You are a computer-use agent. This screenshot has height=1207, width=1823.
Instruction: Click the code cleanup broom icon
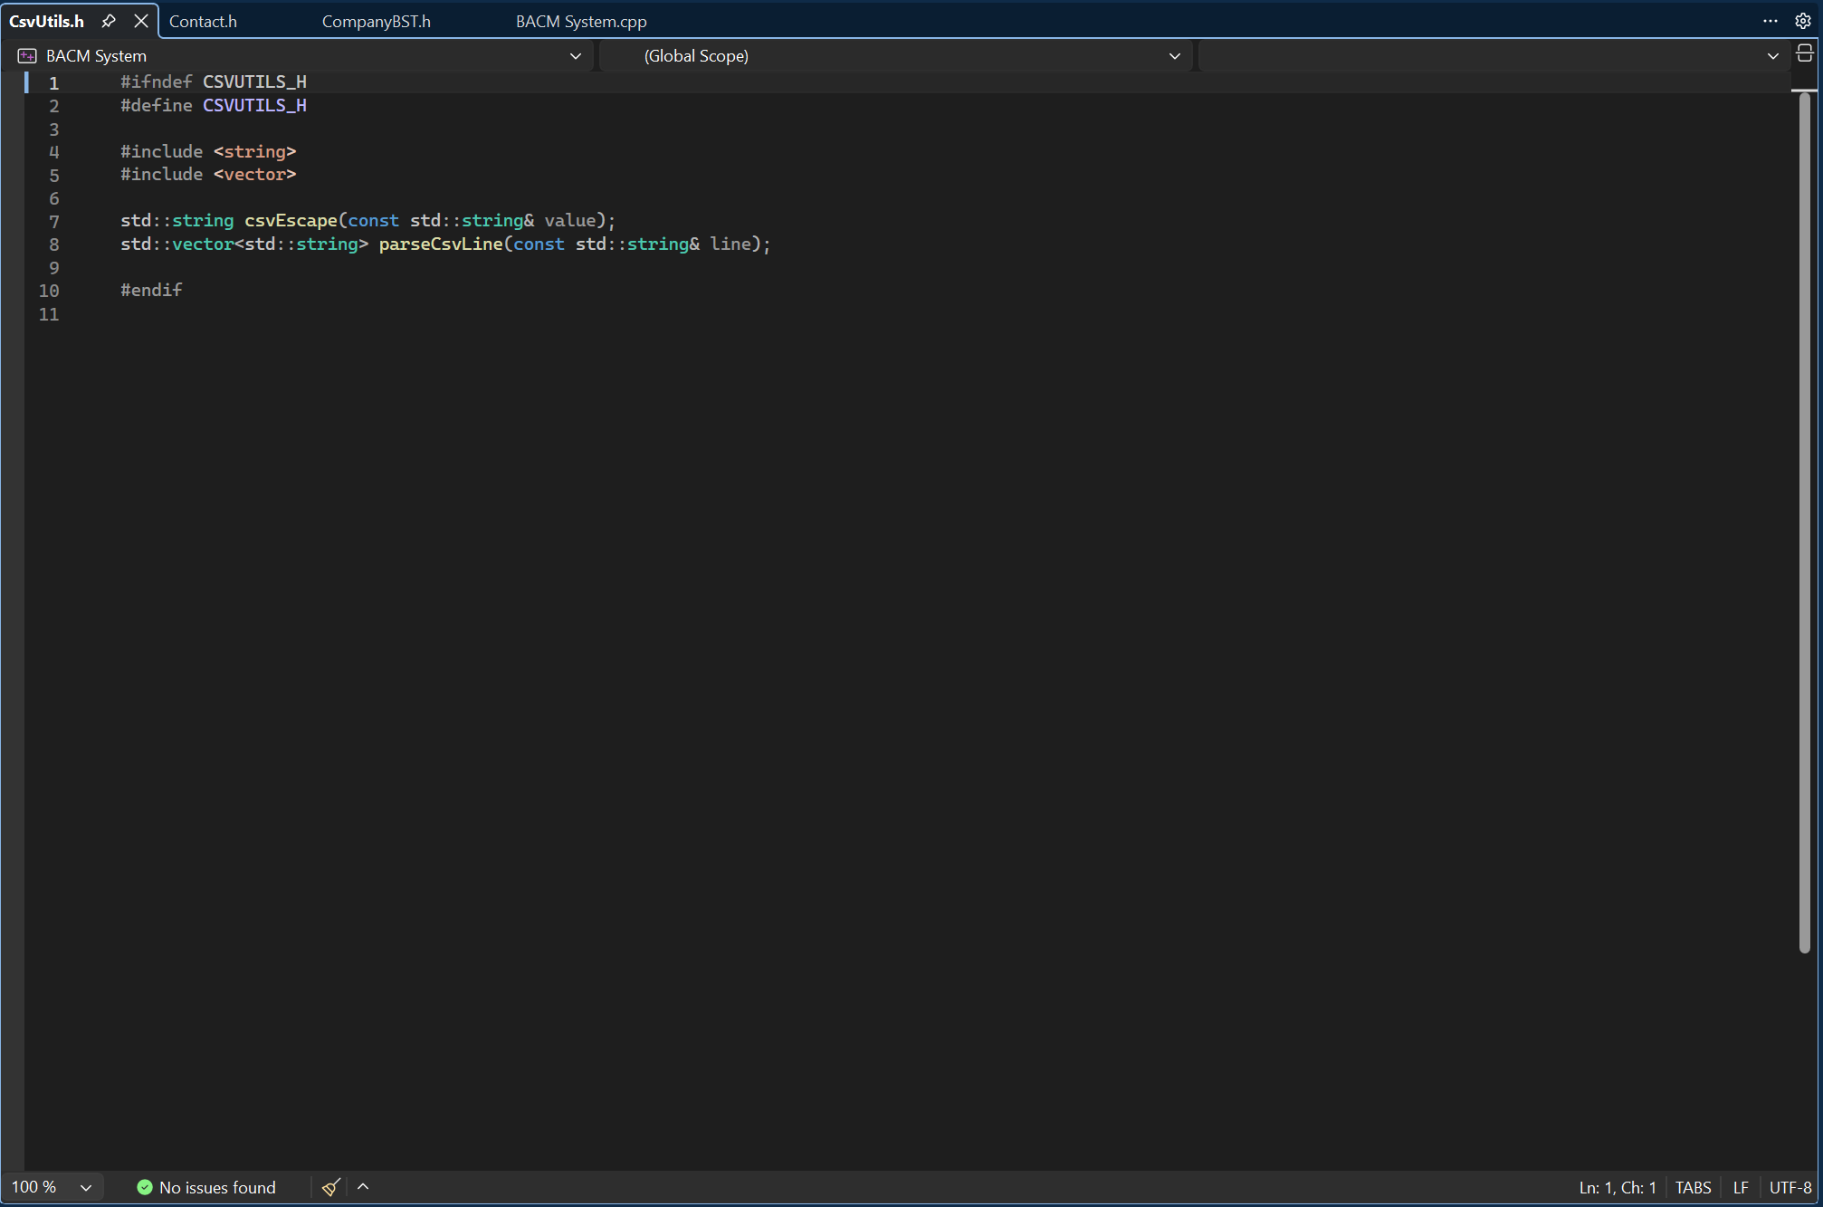pyautogui.click(x=331, y=1187)
